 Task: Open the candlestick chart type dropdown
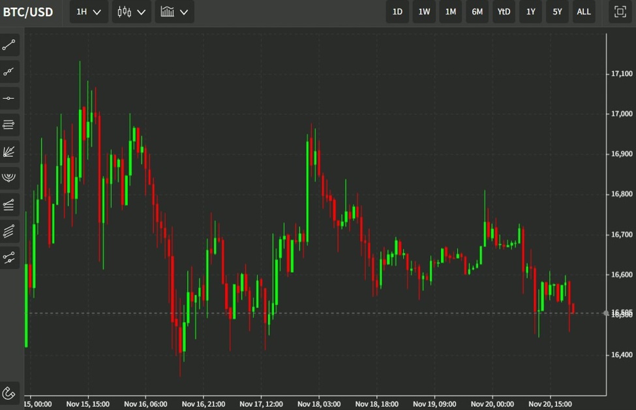point(131,12)
